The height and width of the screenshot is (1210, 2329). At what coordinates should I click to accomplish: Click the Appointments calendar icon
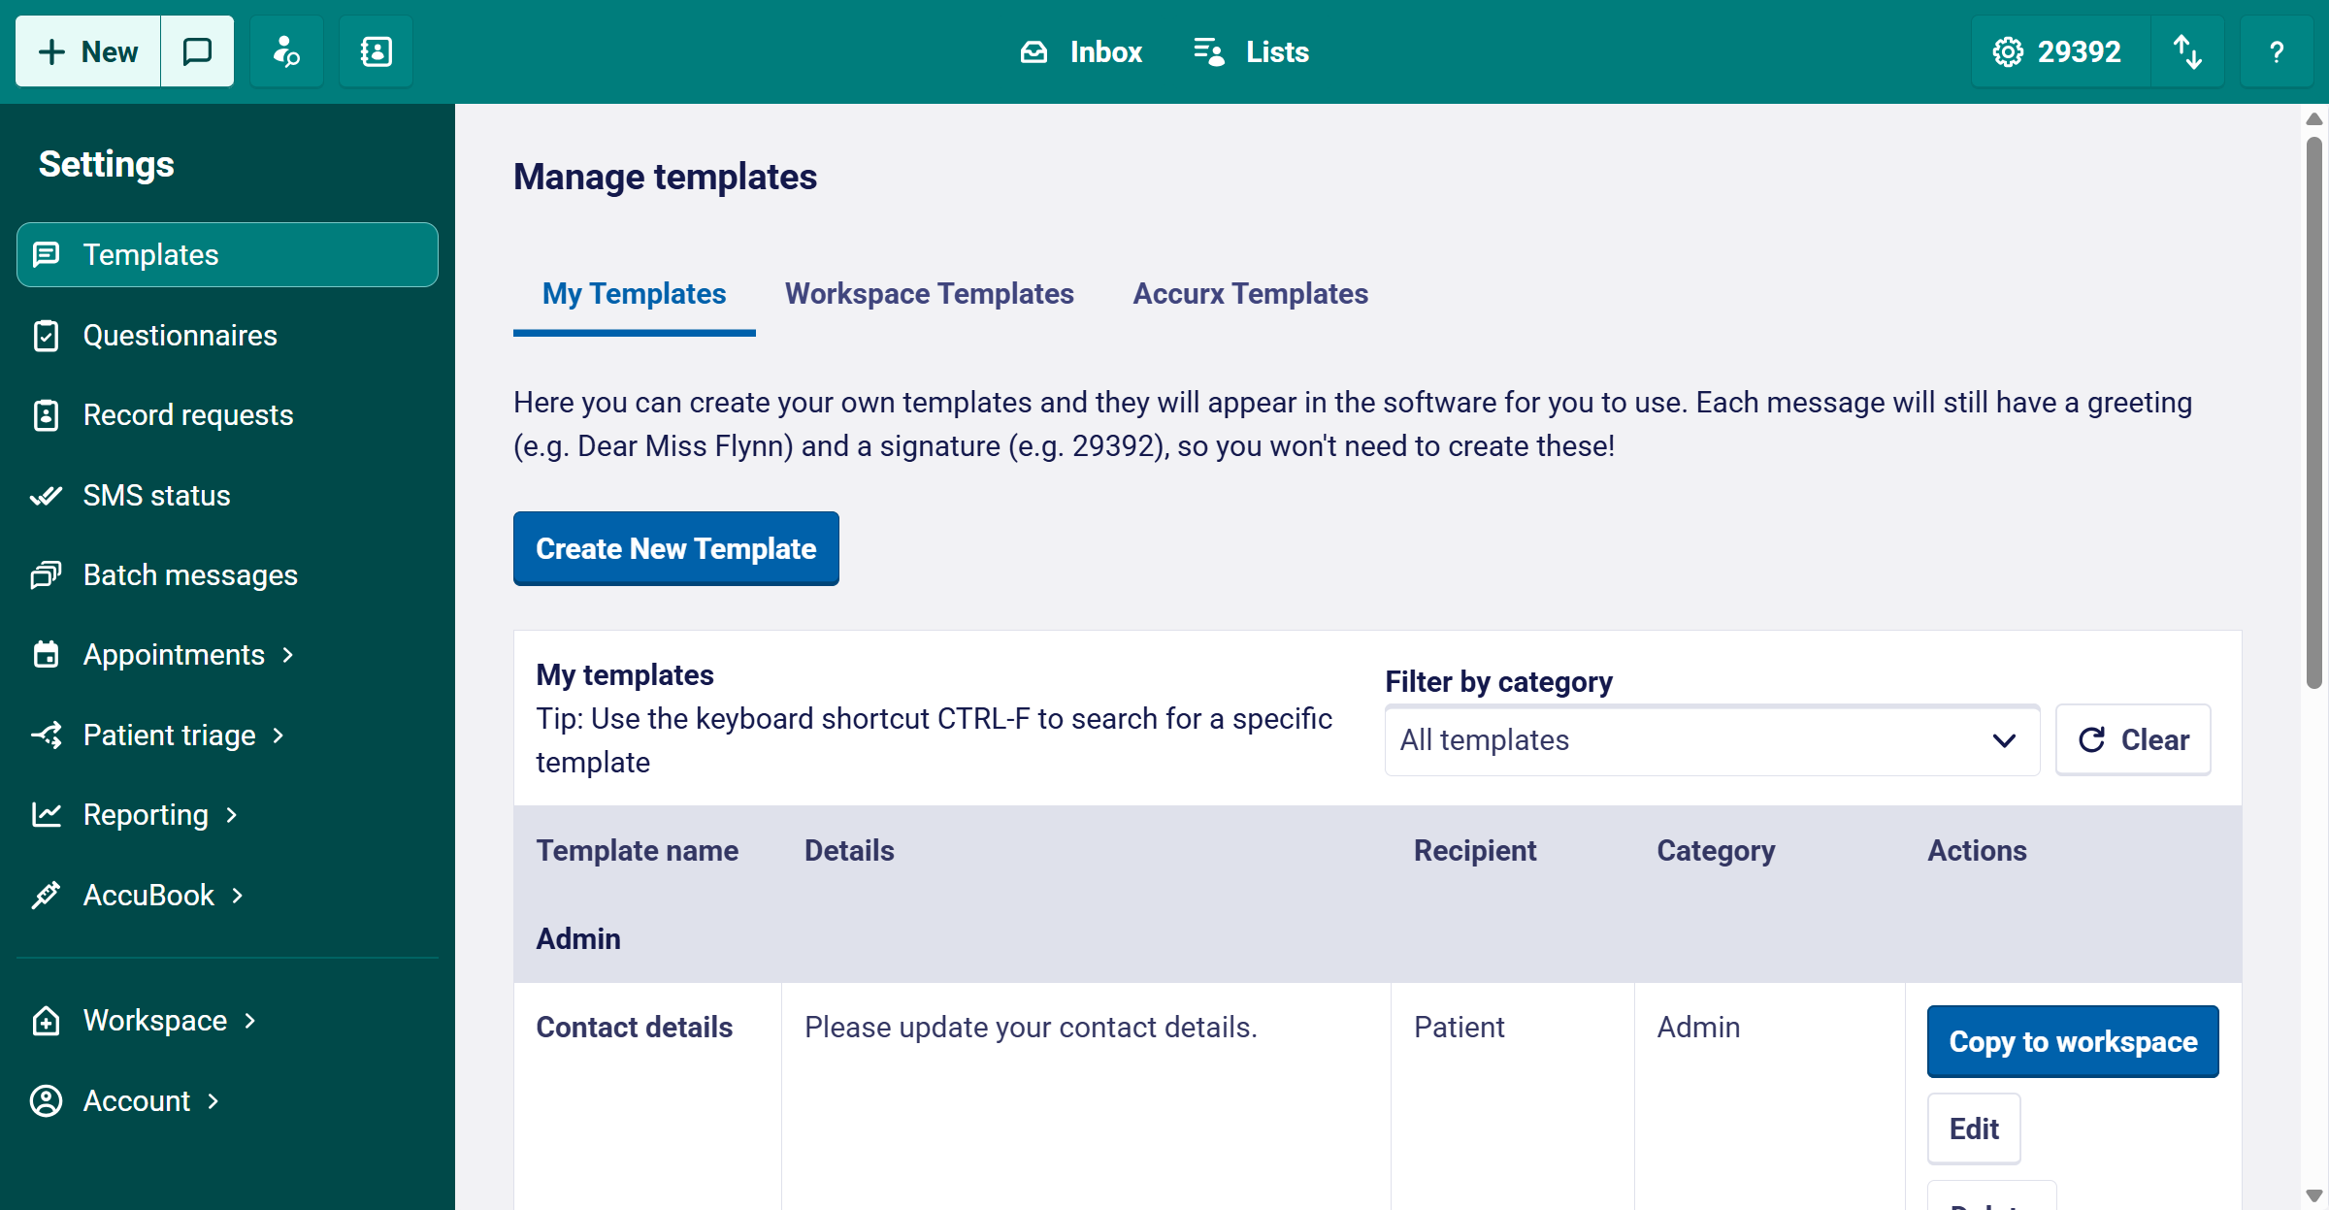(46, 654)
